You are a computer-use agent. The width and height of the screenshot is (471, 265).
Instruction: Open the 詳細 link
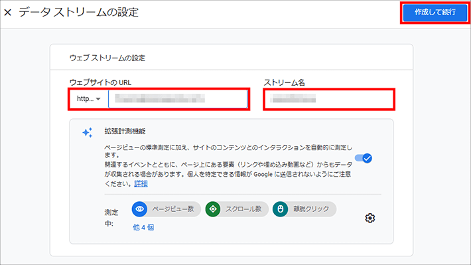[141, 184]
